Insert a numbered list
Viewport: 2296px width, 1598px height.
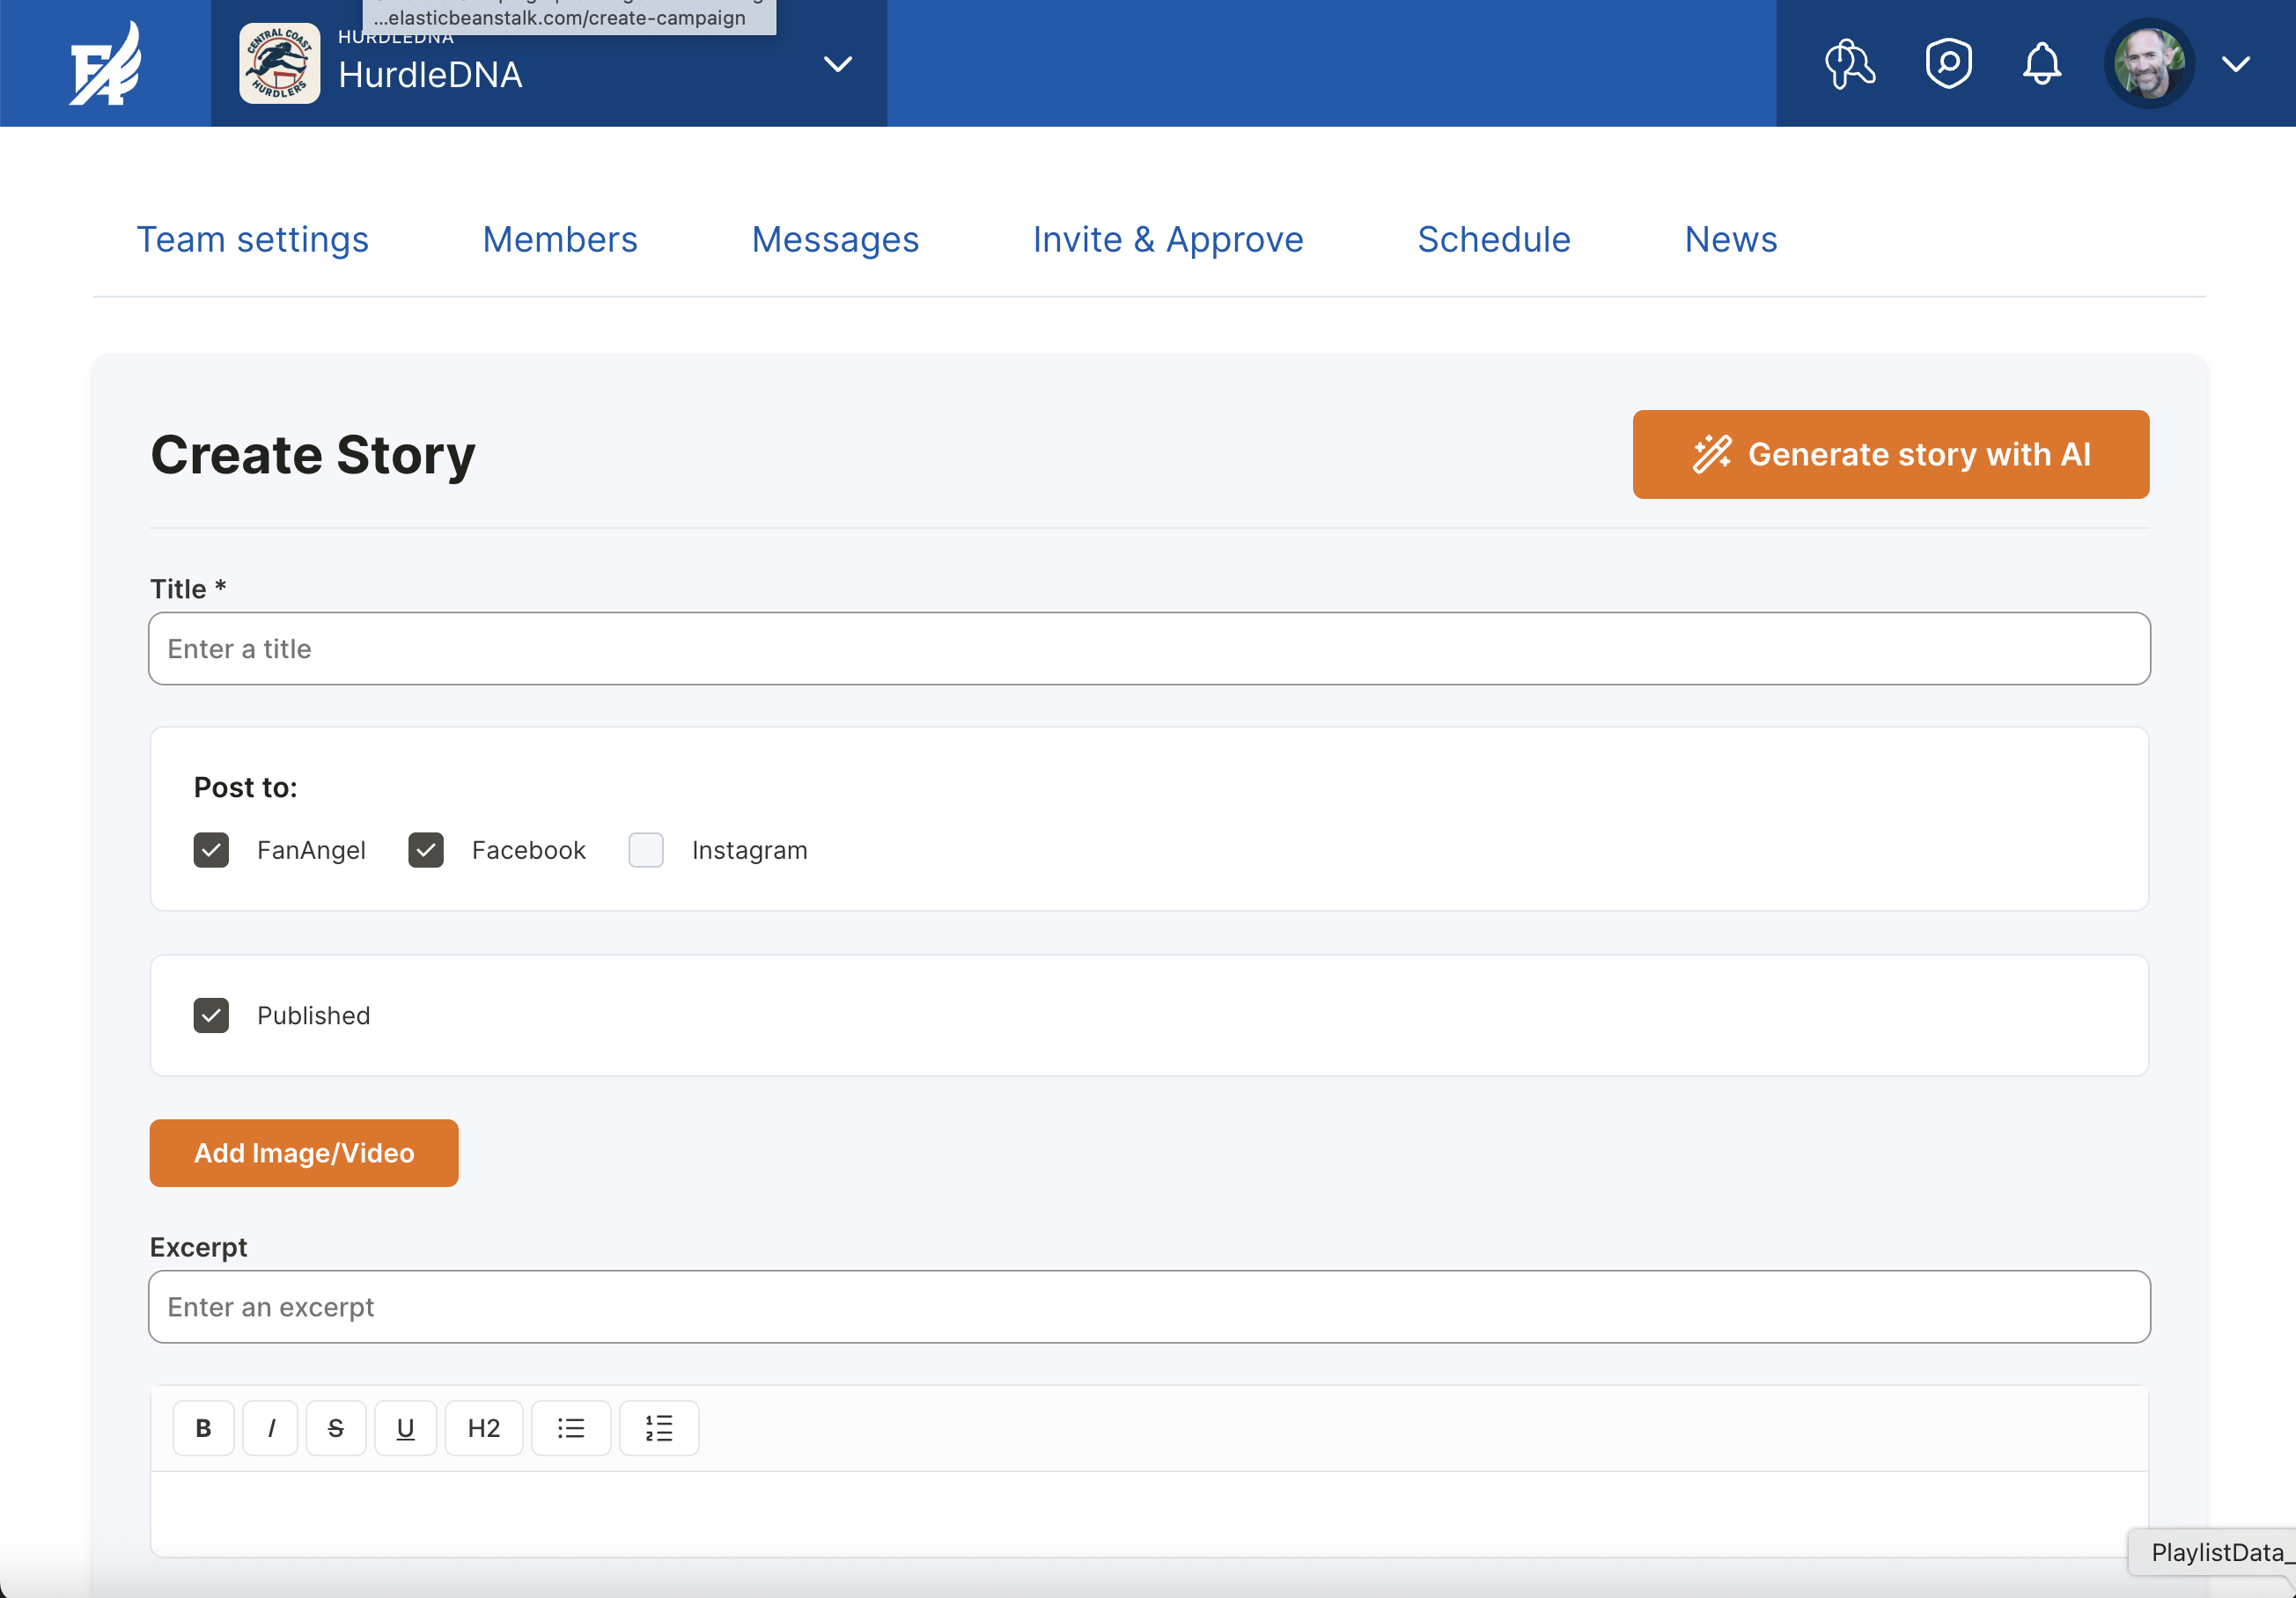click(x=659, y=1428)
